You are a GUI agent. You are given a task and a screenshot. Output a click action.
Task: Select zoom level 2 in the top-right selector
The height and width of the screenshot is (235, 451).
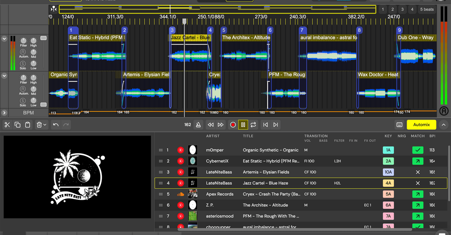click(x=392, y=9)
